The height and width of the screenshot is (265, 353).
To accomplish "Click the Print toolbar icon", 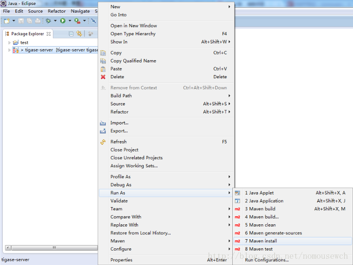I will coord(38,21).
